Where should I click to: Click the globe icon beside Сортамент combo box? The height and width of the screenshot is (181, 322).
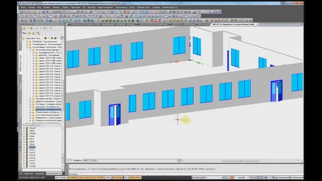pyautogui.click(x=45, y=38)
